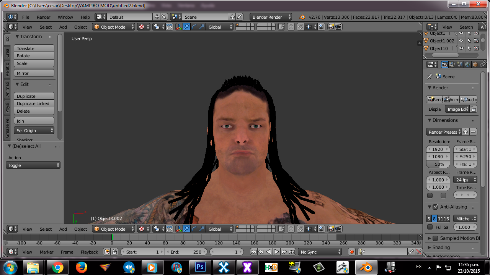Enable the Full Sample checkbox
Screen dimensions: 490x275
[430, 227]
